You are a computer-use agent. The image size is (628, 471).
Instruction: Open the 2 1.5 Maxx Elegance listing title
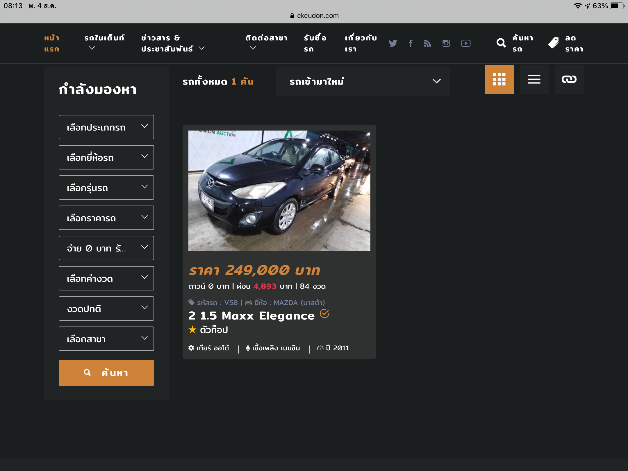pyautogui.click(x=251, y=316)
